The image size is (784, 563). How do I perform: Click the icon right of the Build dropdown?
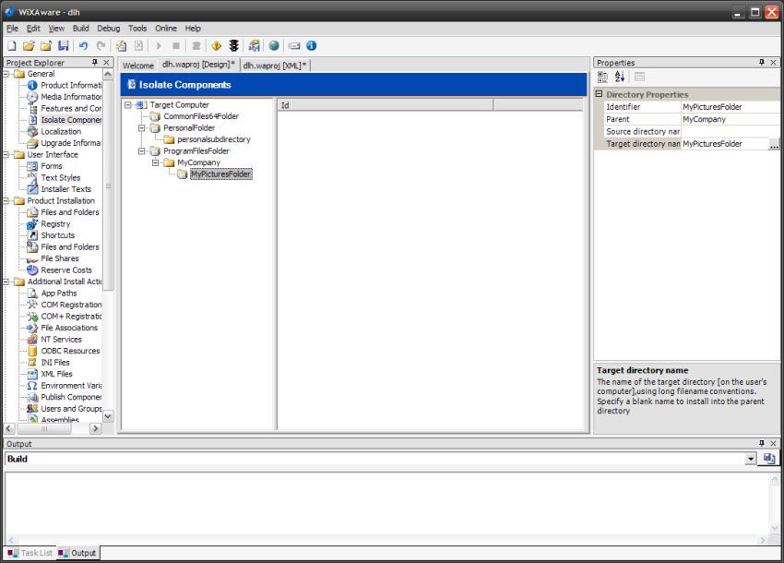coord(769,459)
